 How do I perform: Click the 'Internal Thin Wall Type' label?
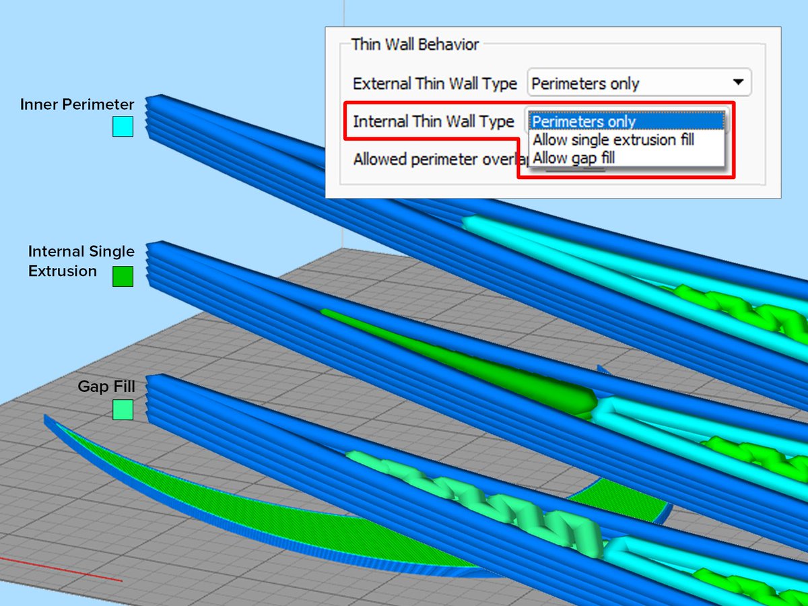pyautogui.click(x=434, y=122)
